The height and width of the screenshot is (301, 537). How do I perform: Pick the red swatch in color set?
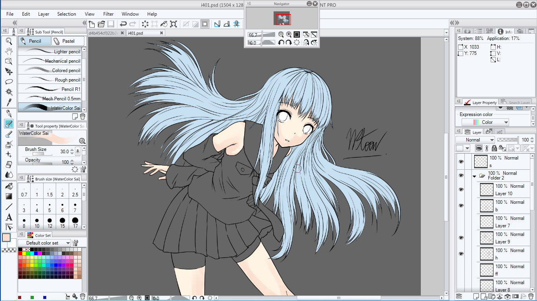20,253
